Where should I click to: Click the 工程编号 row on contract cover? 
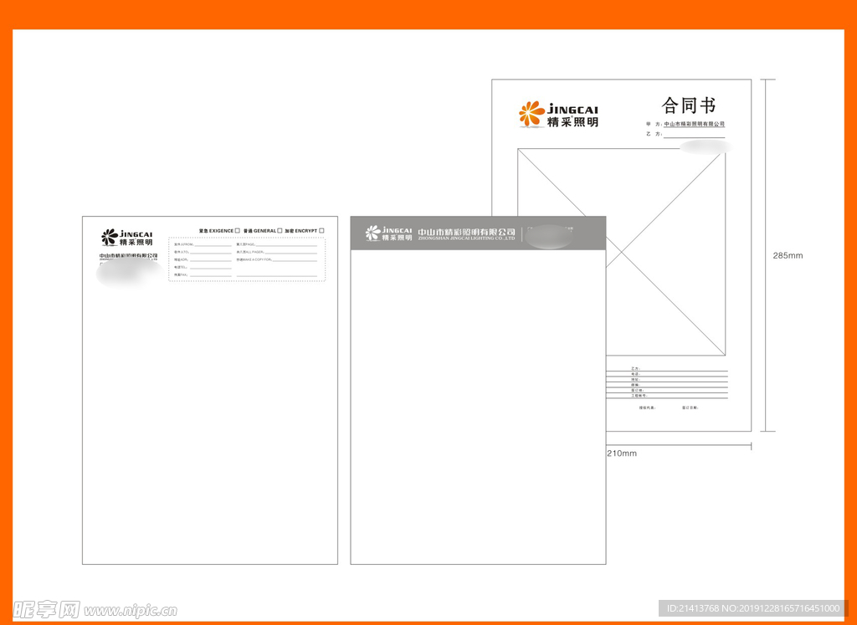tap(667, 396)
